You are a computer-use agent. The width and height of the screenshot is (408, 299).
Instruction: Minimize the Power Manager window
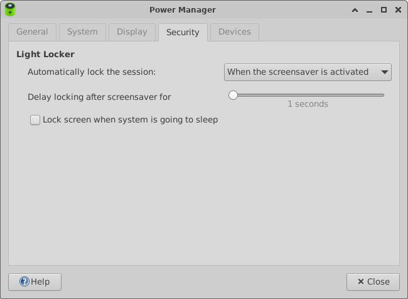369,11
